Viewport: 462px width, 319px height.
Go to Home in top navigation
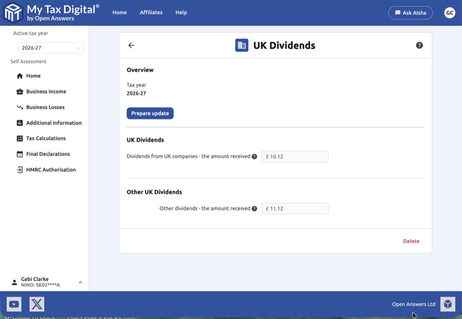click(x=120, y=13)
